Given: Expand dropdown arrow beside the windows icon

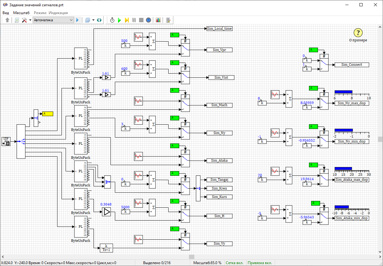Looking at the screenshot, I should tap(93, 20).
